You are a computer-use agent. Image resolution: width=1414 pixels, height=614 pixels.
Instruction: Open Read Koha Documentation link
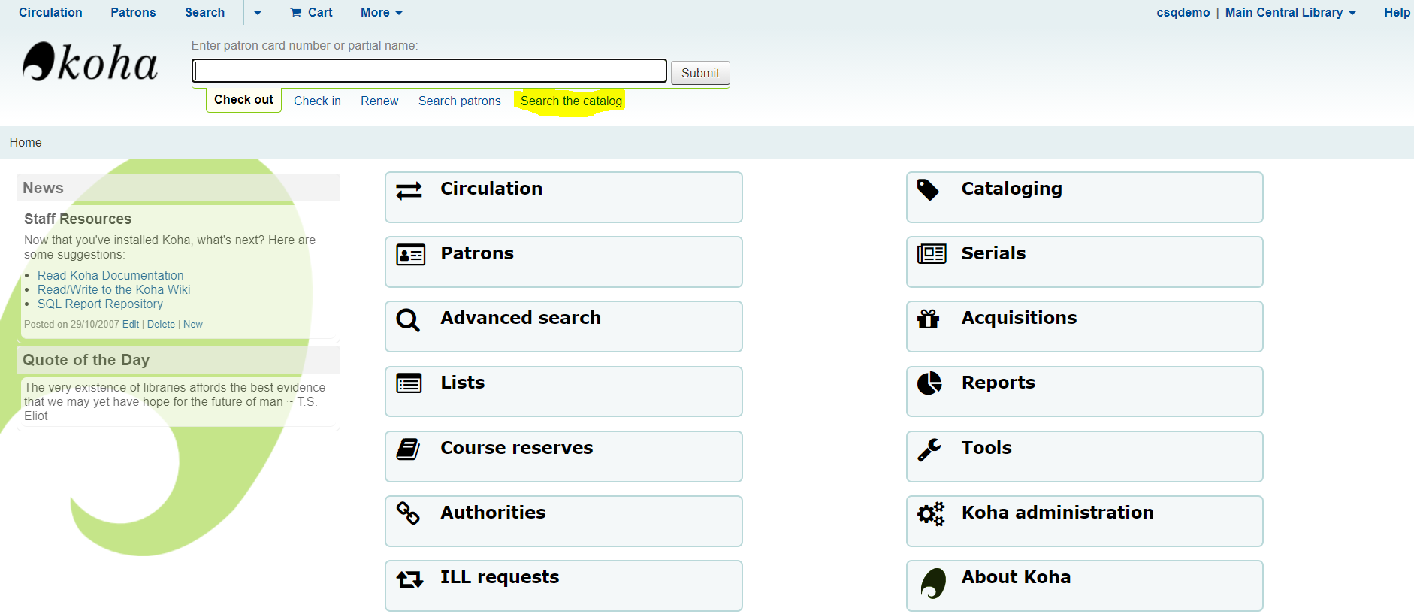click(110, 275)
